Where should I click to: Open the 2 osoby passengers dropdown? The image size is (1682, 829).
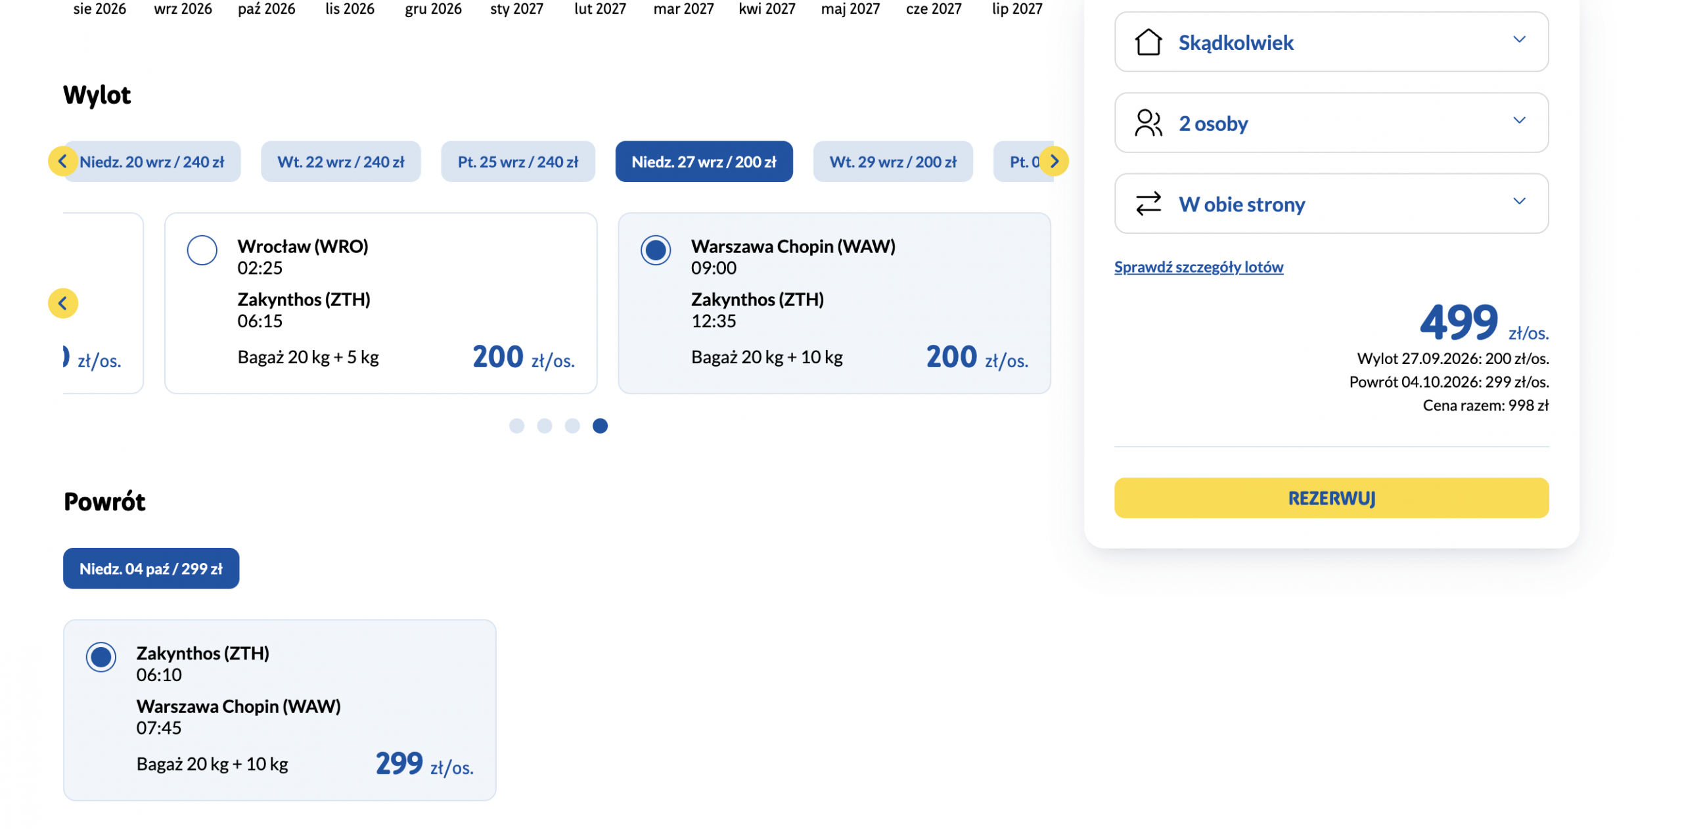pos(1330,123)
